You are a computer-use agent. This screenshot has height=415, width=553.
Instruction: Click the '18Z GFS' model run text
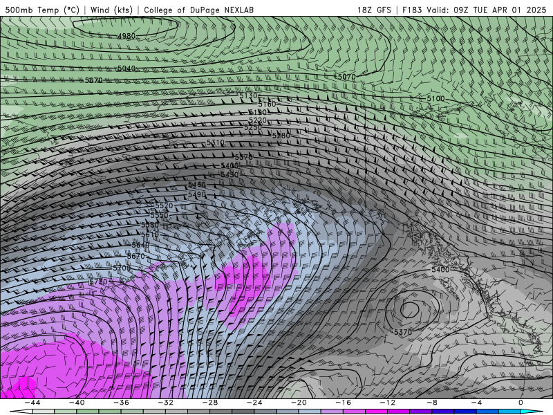374,10
